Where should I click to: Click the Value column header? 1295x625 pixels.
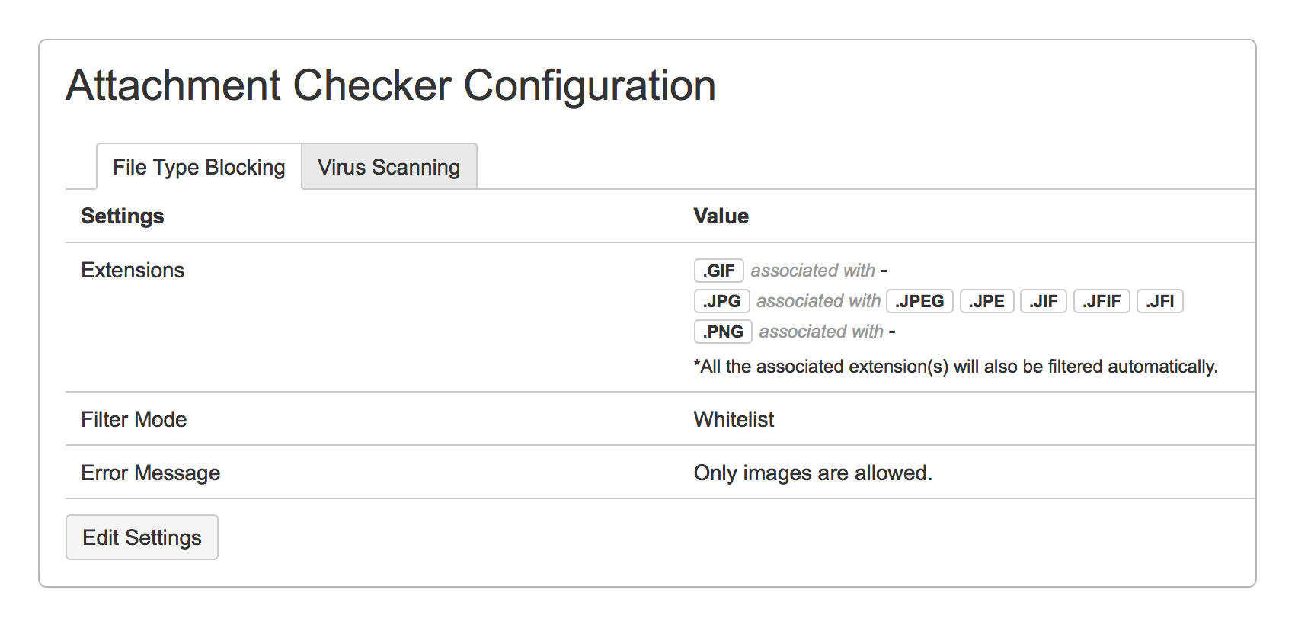(720, 216)
